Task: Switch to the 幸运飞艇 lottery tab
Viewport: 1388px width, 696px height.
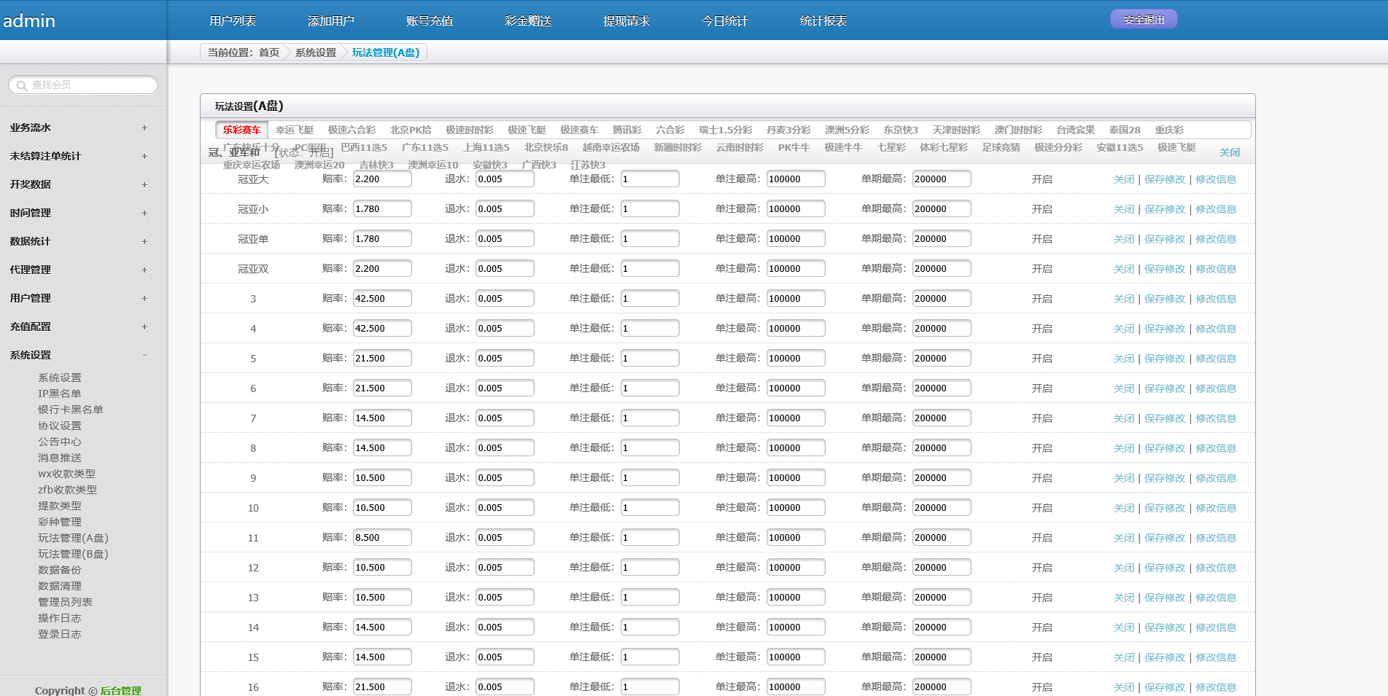Action: 295,130
